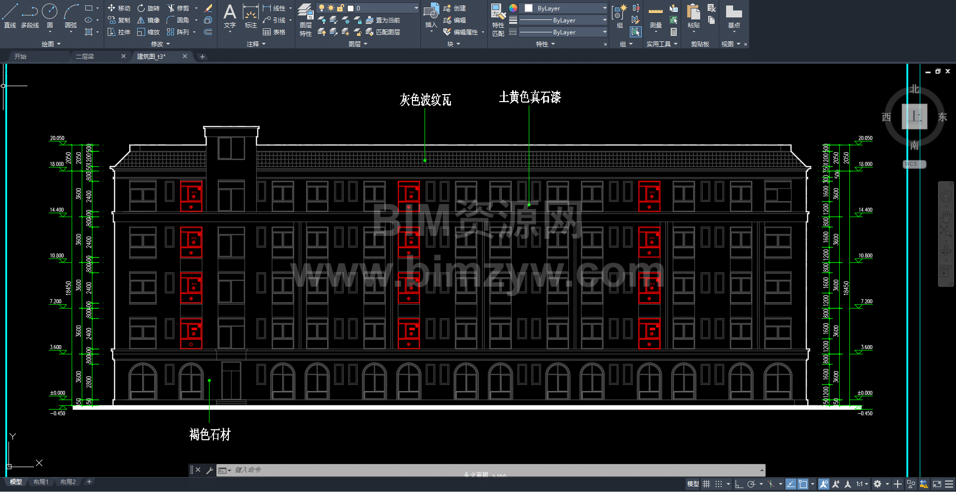956x492 pixels.
Task: Select the 直线 (Line) drawing tool
Action: click(10, 15)
